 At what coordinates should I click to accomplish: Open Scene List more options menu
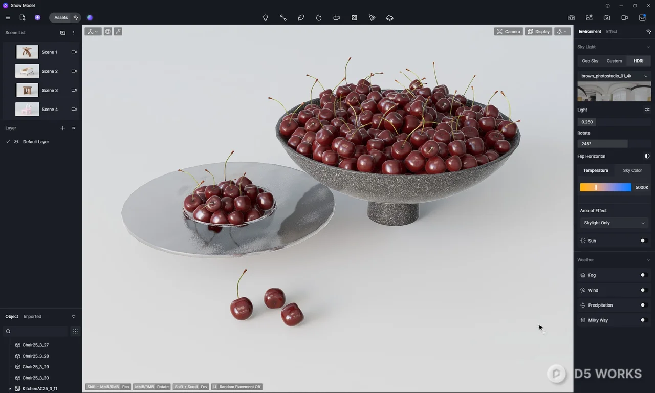point(74,33)
